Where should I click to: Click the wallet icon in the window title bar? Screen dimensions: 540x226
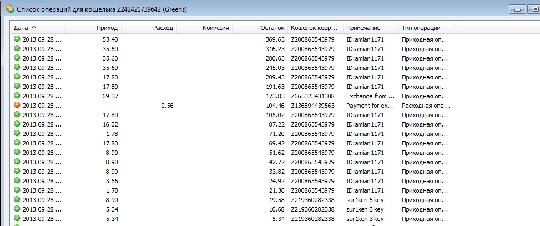click(9, 9)
